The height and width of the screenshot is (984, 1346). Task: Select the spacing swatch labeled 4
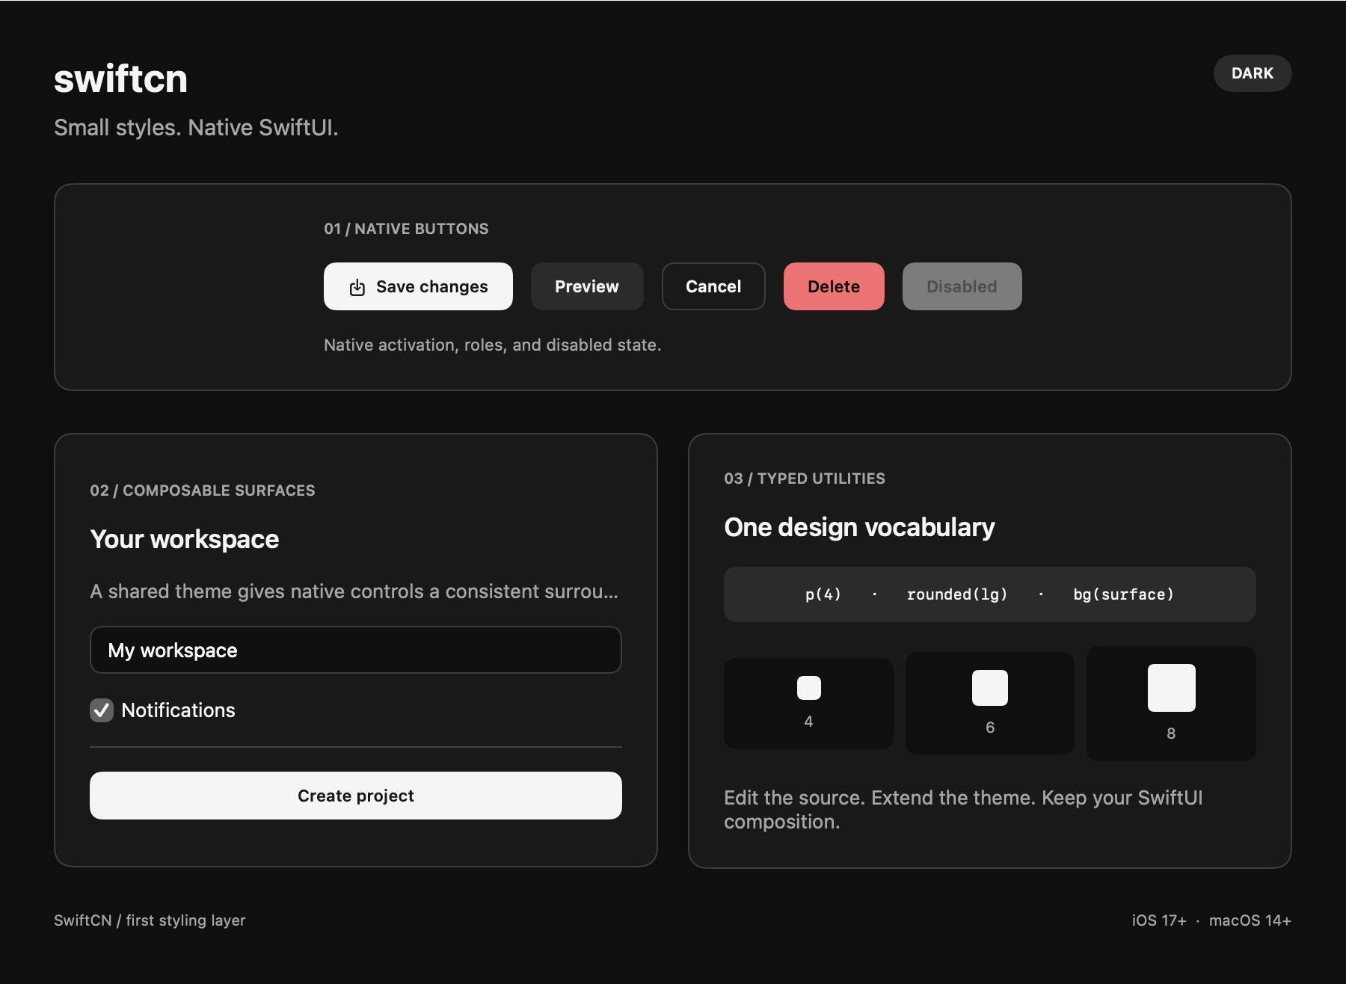(808, 704)
